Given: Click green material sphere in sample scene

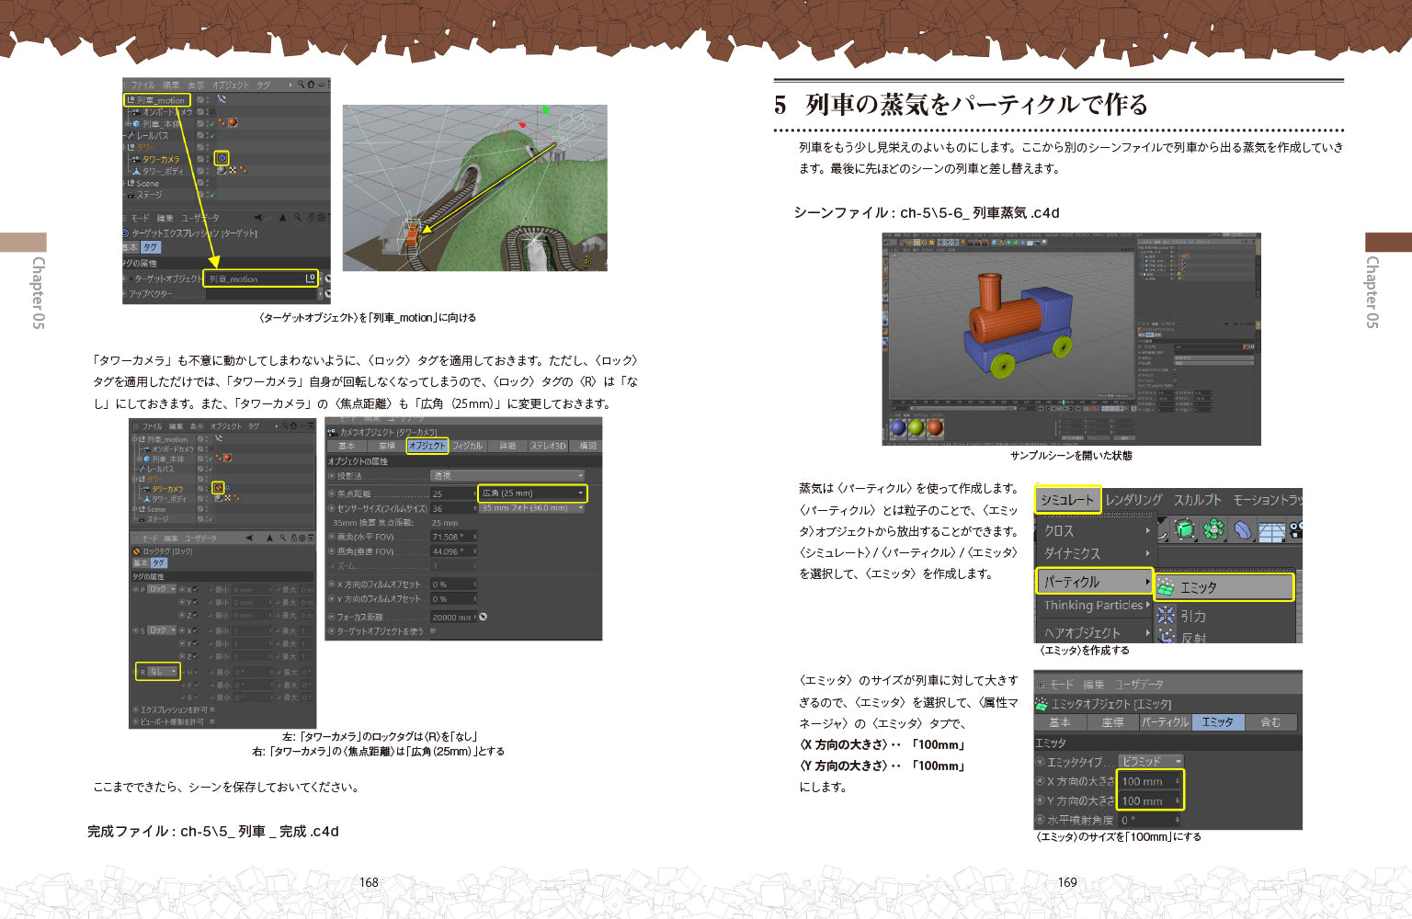Looking at the screenshot, I should tap(917, 427).
